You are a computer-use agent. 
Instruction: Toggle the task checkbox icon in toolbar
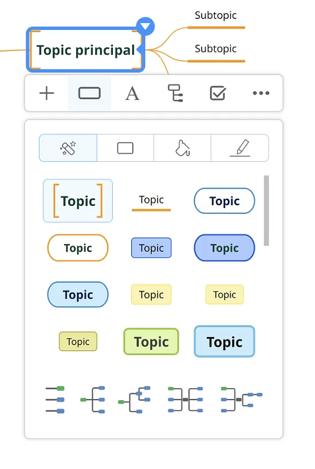[218, 93]
